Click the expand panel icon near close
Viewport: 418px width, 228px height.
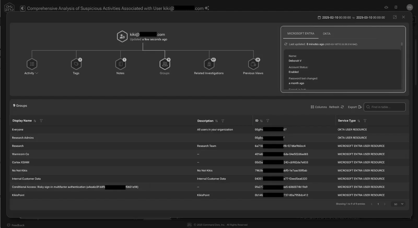(395, 17)
